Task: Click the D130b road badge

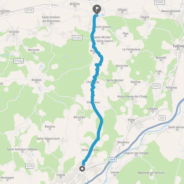Action: click(x=77, y=38)
